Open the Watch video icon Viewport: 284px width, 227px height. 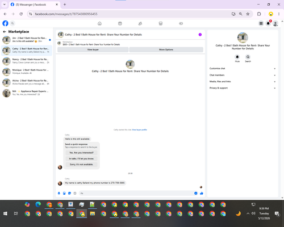(120, 23)
